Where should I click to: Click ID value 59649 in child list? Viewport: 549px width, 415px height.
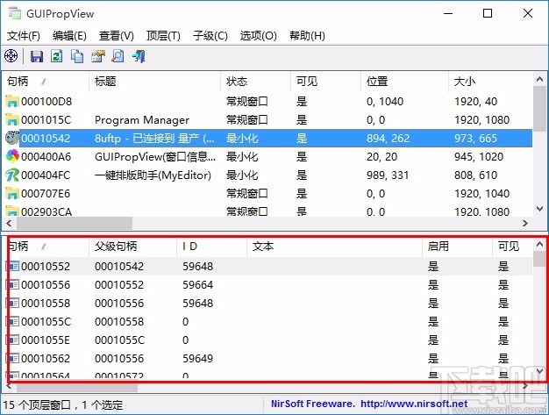[198, 359]
